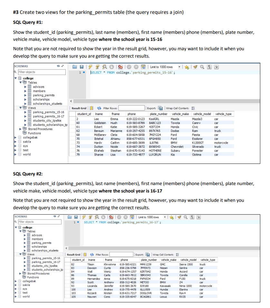Click Save script icon in 15-16 query window

point(82,67)
